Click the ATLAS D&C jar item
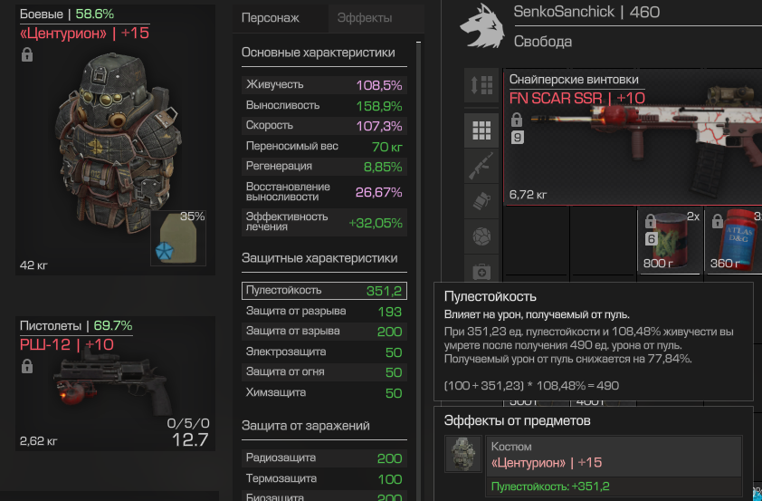The image size is (762, 501). click(735, 241)
